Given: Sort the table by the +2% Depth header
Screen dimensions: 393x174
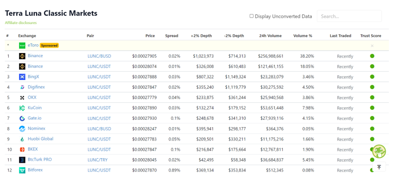Looking at the screenshot, I should [201, 36].
